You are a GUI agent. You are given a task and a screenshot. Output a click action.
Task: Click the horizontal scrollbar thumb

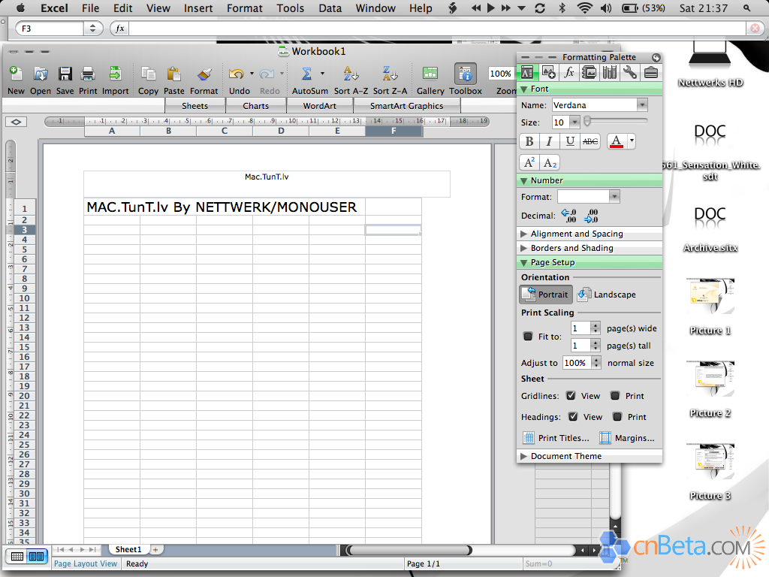[x=409, y=551]
